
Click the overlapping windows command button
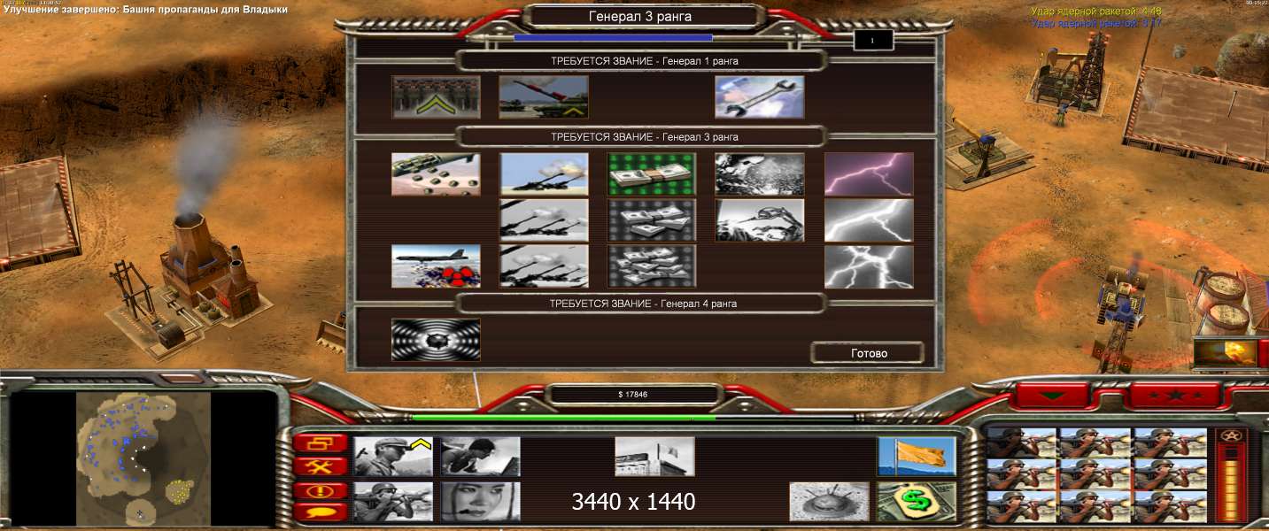click(320, 443)
